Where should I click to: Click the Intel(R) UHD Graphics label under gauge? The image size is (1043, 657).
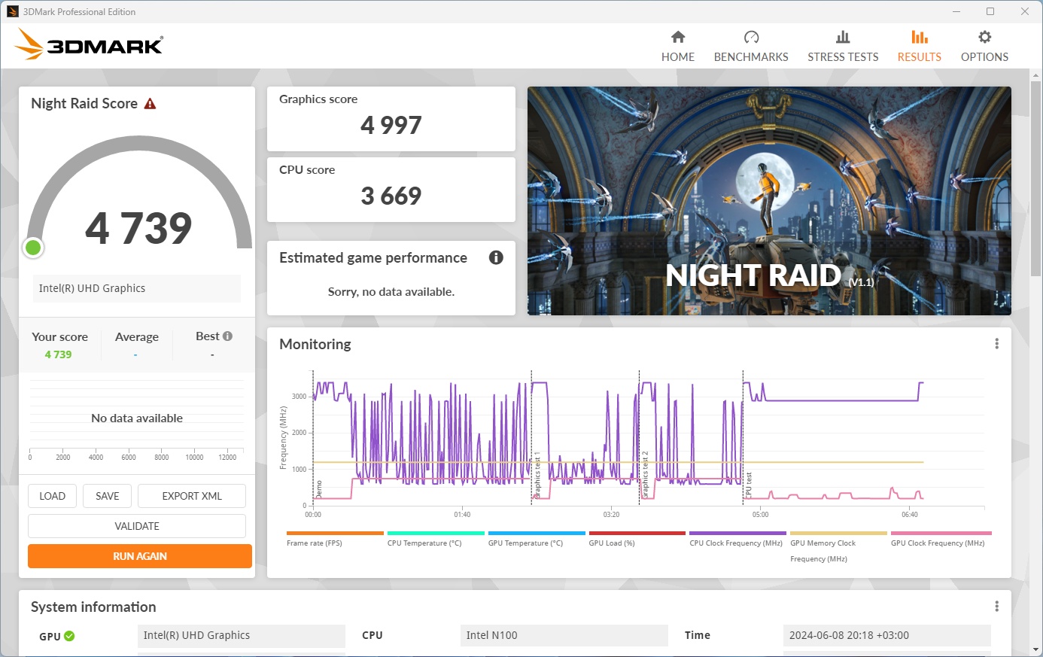(137, 288)
